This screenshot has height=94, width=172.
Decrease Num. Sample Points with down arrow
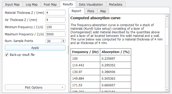tap(63, 42)
